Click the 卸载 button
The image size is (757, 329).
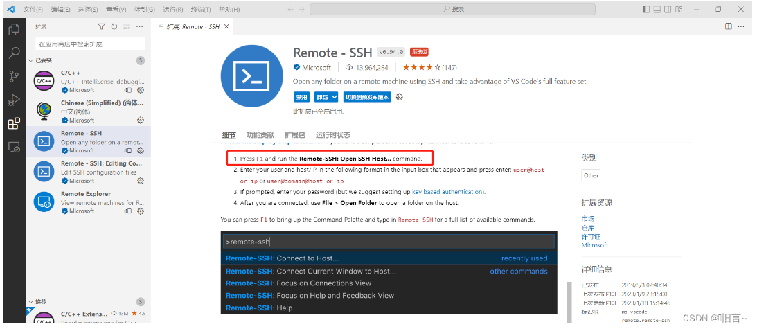(322, 97)
